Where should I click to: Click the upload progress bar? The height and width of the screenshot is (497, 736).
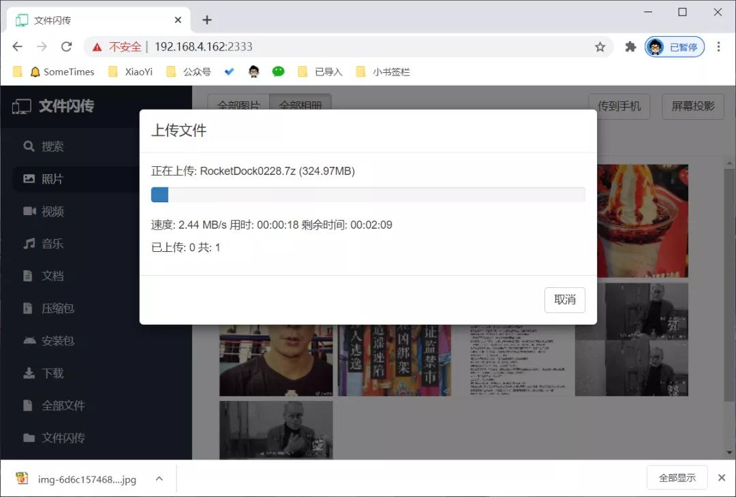coord(368,195)
